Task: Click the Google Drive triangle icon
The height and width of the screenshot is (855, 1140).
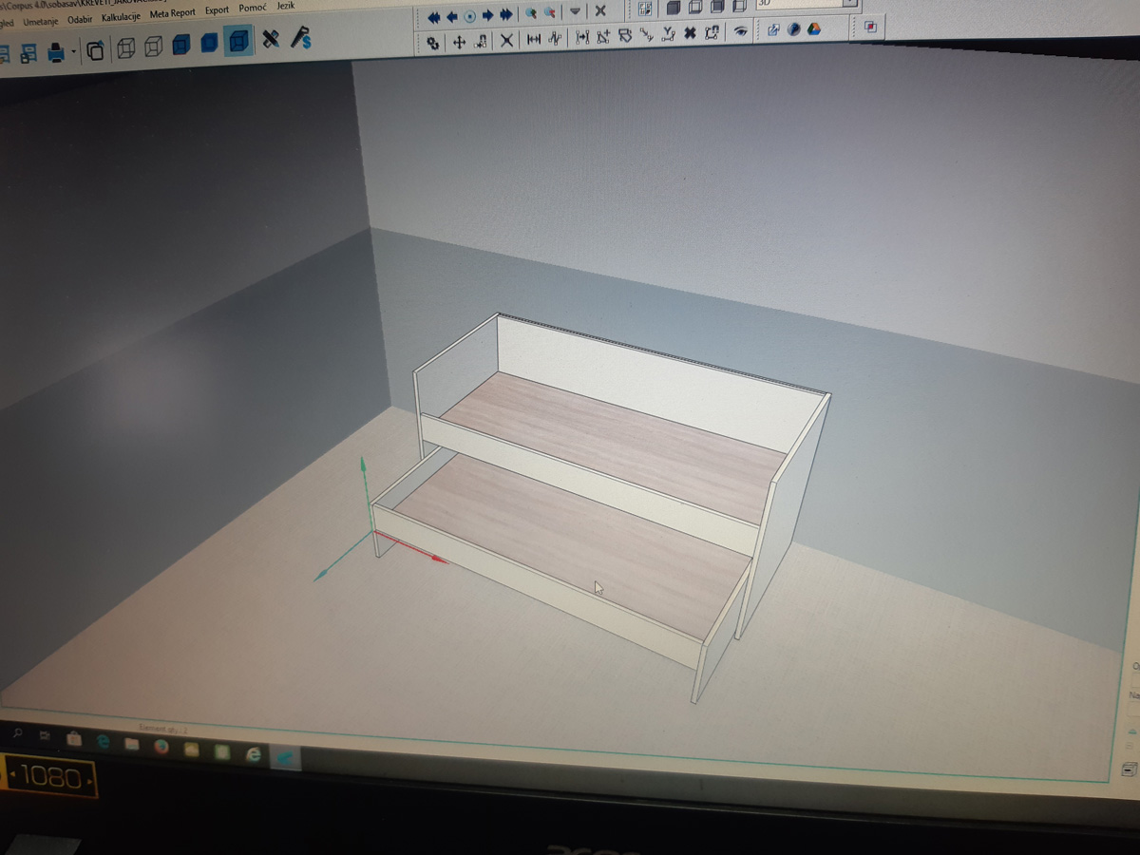Action: (813, 28)
